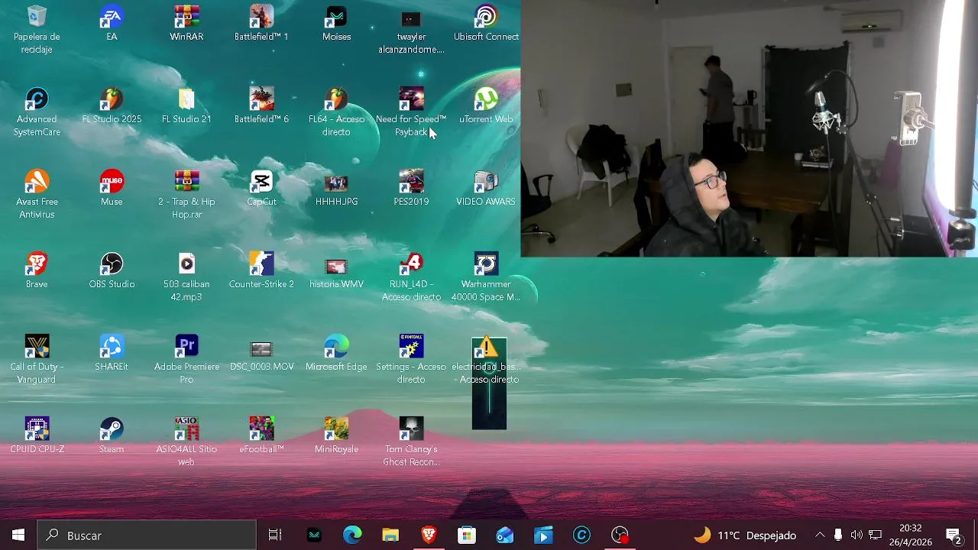978x550 pixels.
Task: Switch to OBS Studio on taskbar
Action: (x=620, y=535)
